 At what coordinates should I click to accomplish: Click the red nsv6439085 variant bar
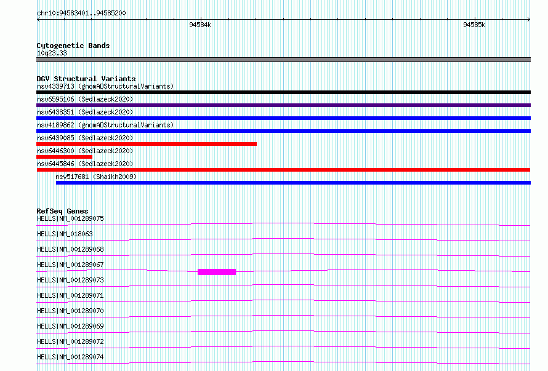147,144
